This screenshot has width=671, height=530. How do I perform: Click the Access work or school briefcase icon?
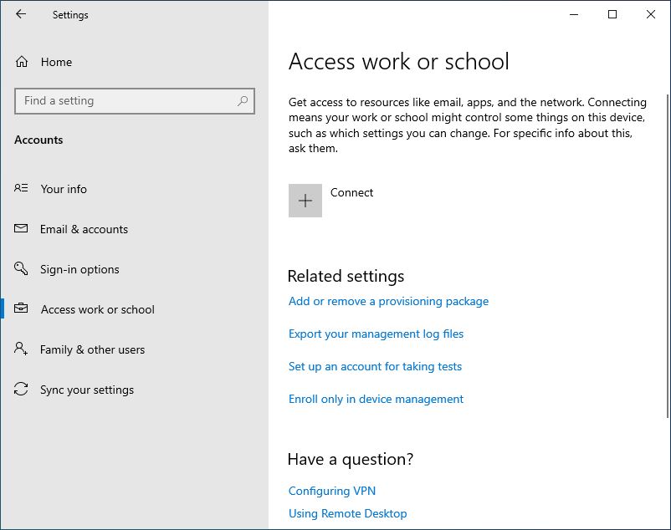(21, 309)
